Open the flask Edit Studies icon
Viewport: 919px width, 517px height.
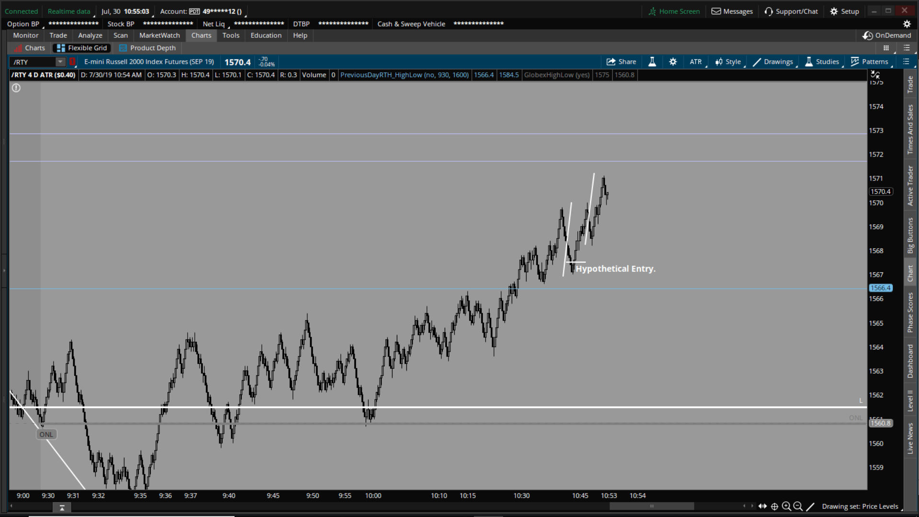coord(652,62)
